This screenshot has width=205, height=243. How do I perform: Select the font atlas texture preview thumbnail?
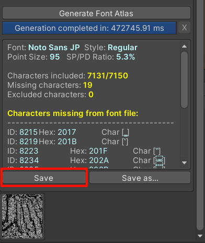[22, 216]
